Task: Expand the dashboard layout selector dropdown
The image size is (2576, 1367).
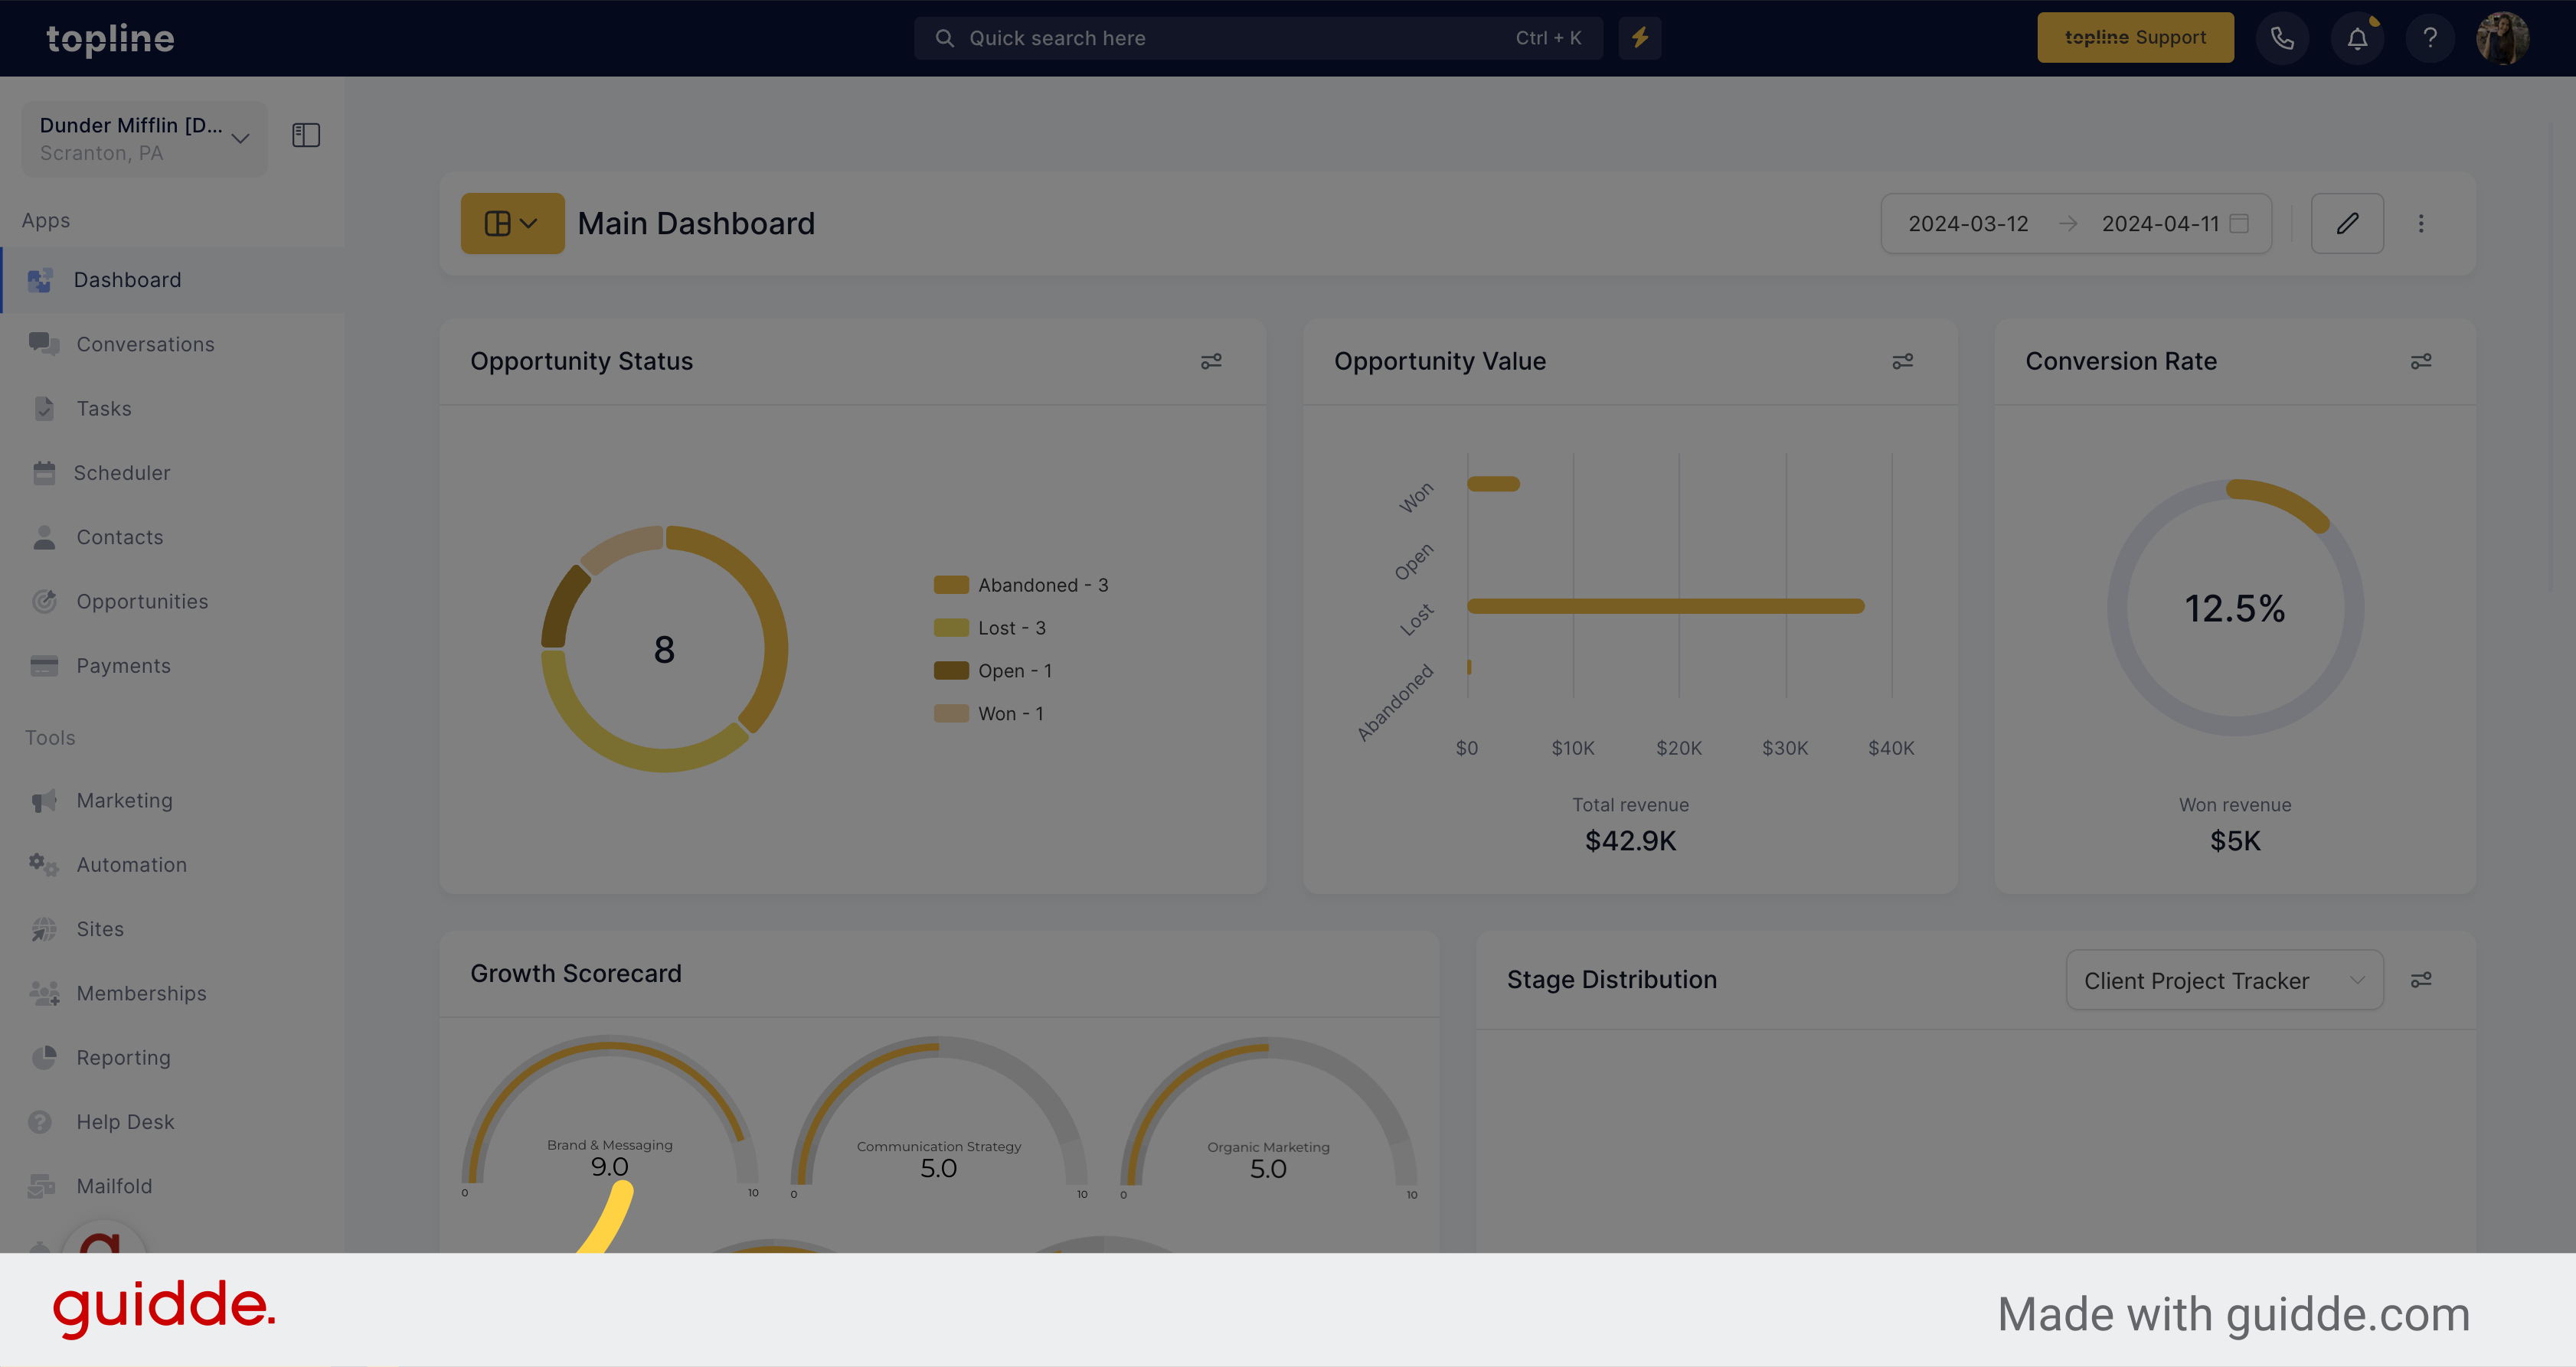Action: pos(512,223)
